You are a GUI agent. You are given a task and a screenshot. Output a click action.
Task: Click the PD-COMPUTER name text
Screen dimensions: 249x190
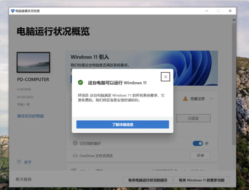[x=33, y=79]
